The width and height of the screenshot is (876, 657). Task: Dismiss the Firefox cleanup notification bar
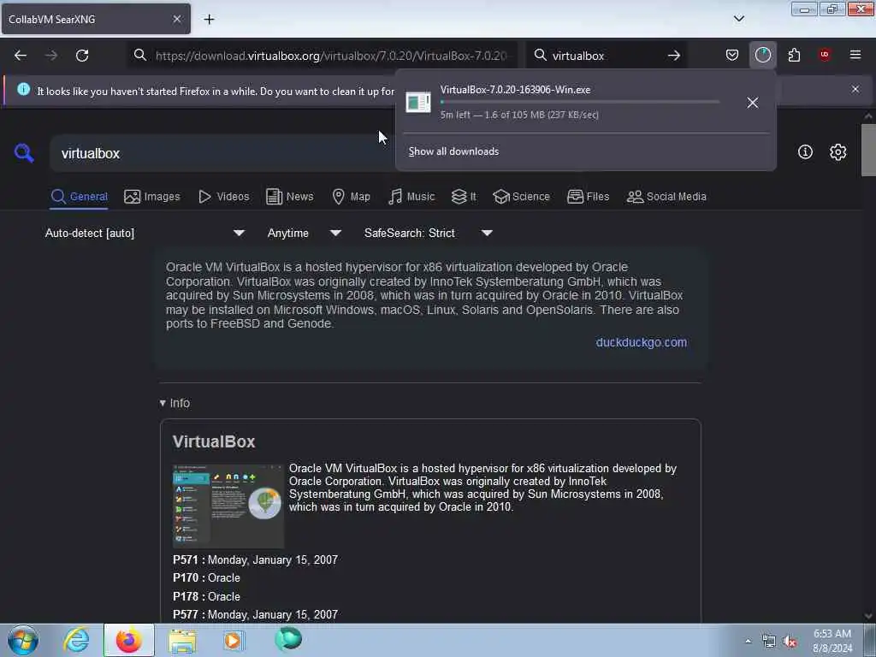855,89
